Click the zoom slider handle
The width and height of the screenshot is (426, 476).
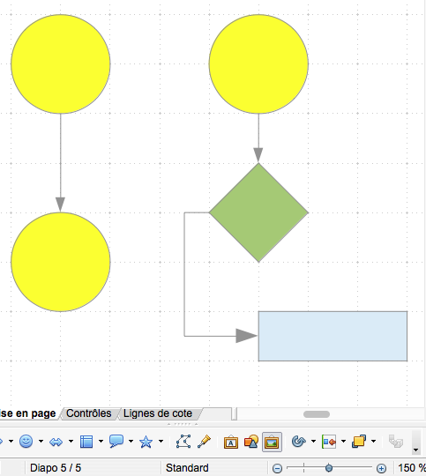pyautogui.click(x=329, y=468)
